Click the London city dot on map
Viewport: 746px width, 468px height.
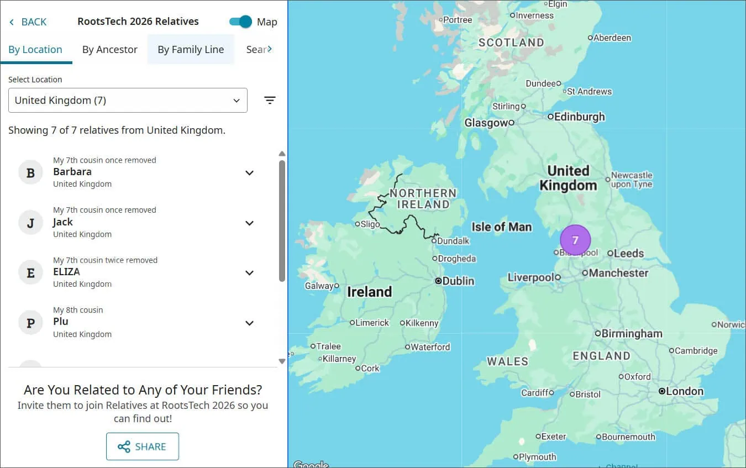pos(662,391)
